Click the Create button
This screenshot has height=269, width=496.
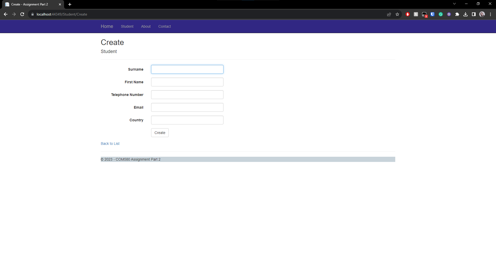click(160, 133)
